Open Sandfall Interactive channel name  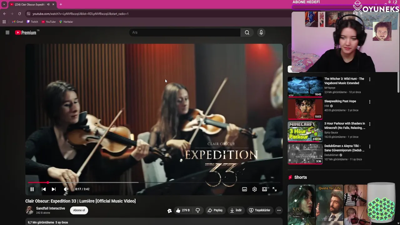click(x=51, y=208)
